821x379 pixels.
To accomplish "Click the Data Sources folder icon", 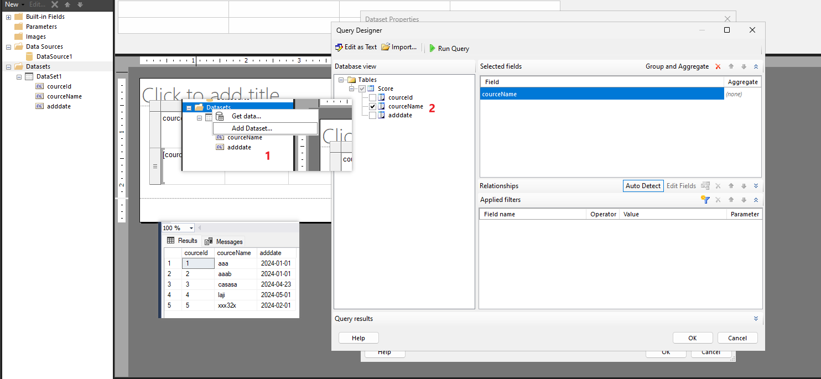I will (x=18, y=46).
